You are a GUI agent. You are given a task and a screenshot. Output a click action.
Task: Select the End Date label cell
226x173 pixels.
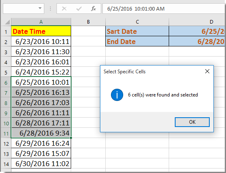click(x=137, y=41)
